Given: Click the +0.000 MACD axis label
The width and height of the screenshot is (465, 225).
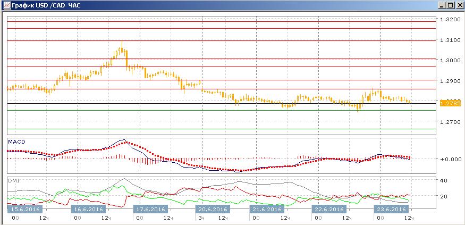Looking at the screenshot, I should coord(450,159).
